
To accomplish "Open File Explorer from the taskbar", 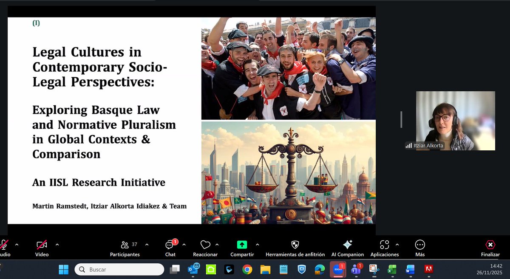I will [x=266, y=269].
